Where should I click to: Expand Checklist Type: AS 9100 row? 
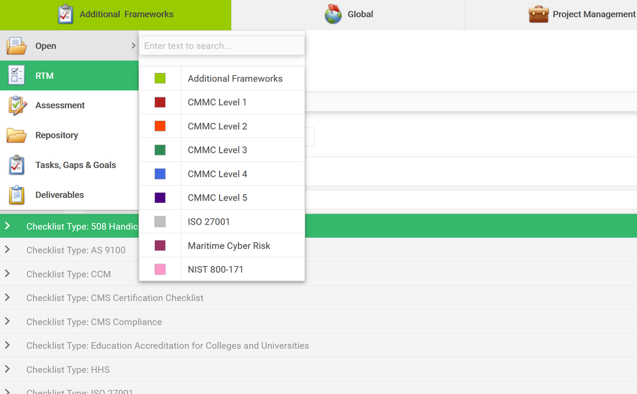(x=8, y=250)
